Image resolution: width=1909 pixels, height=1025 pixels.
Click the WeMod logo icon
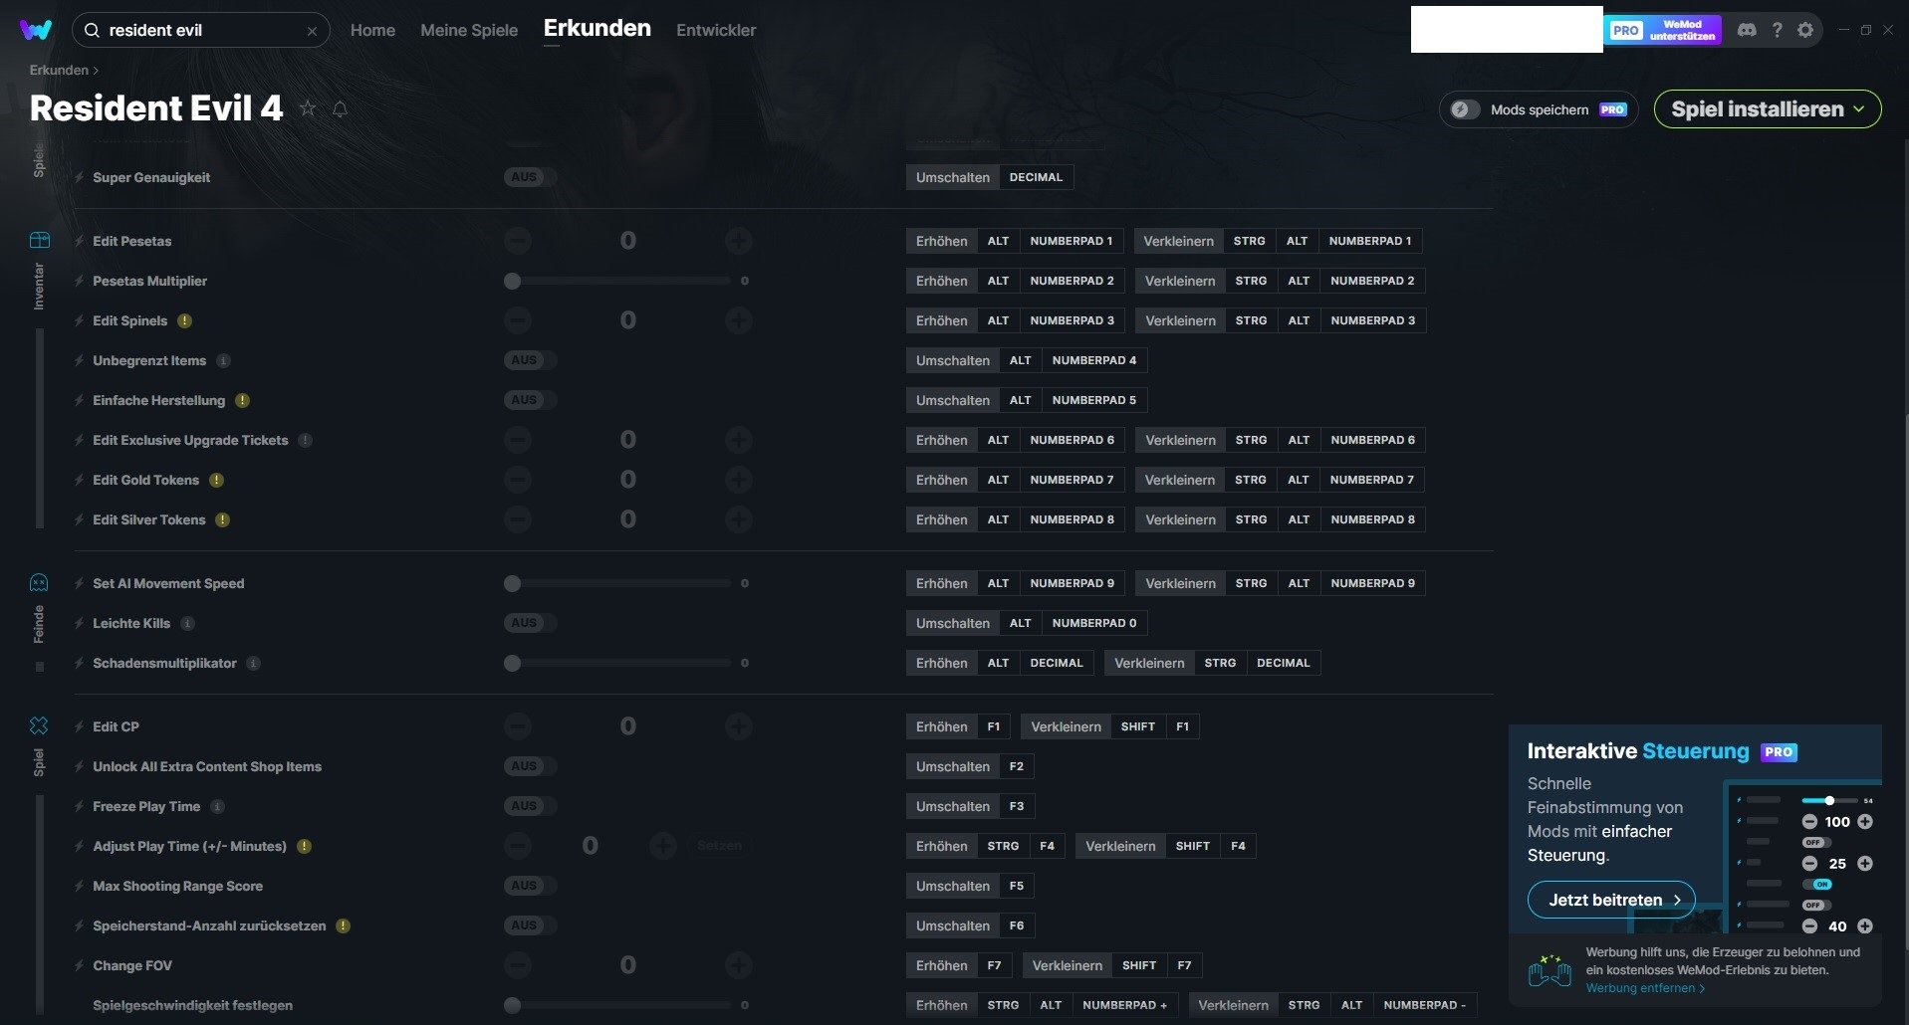[36, 30]
